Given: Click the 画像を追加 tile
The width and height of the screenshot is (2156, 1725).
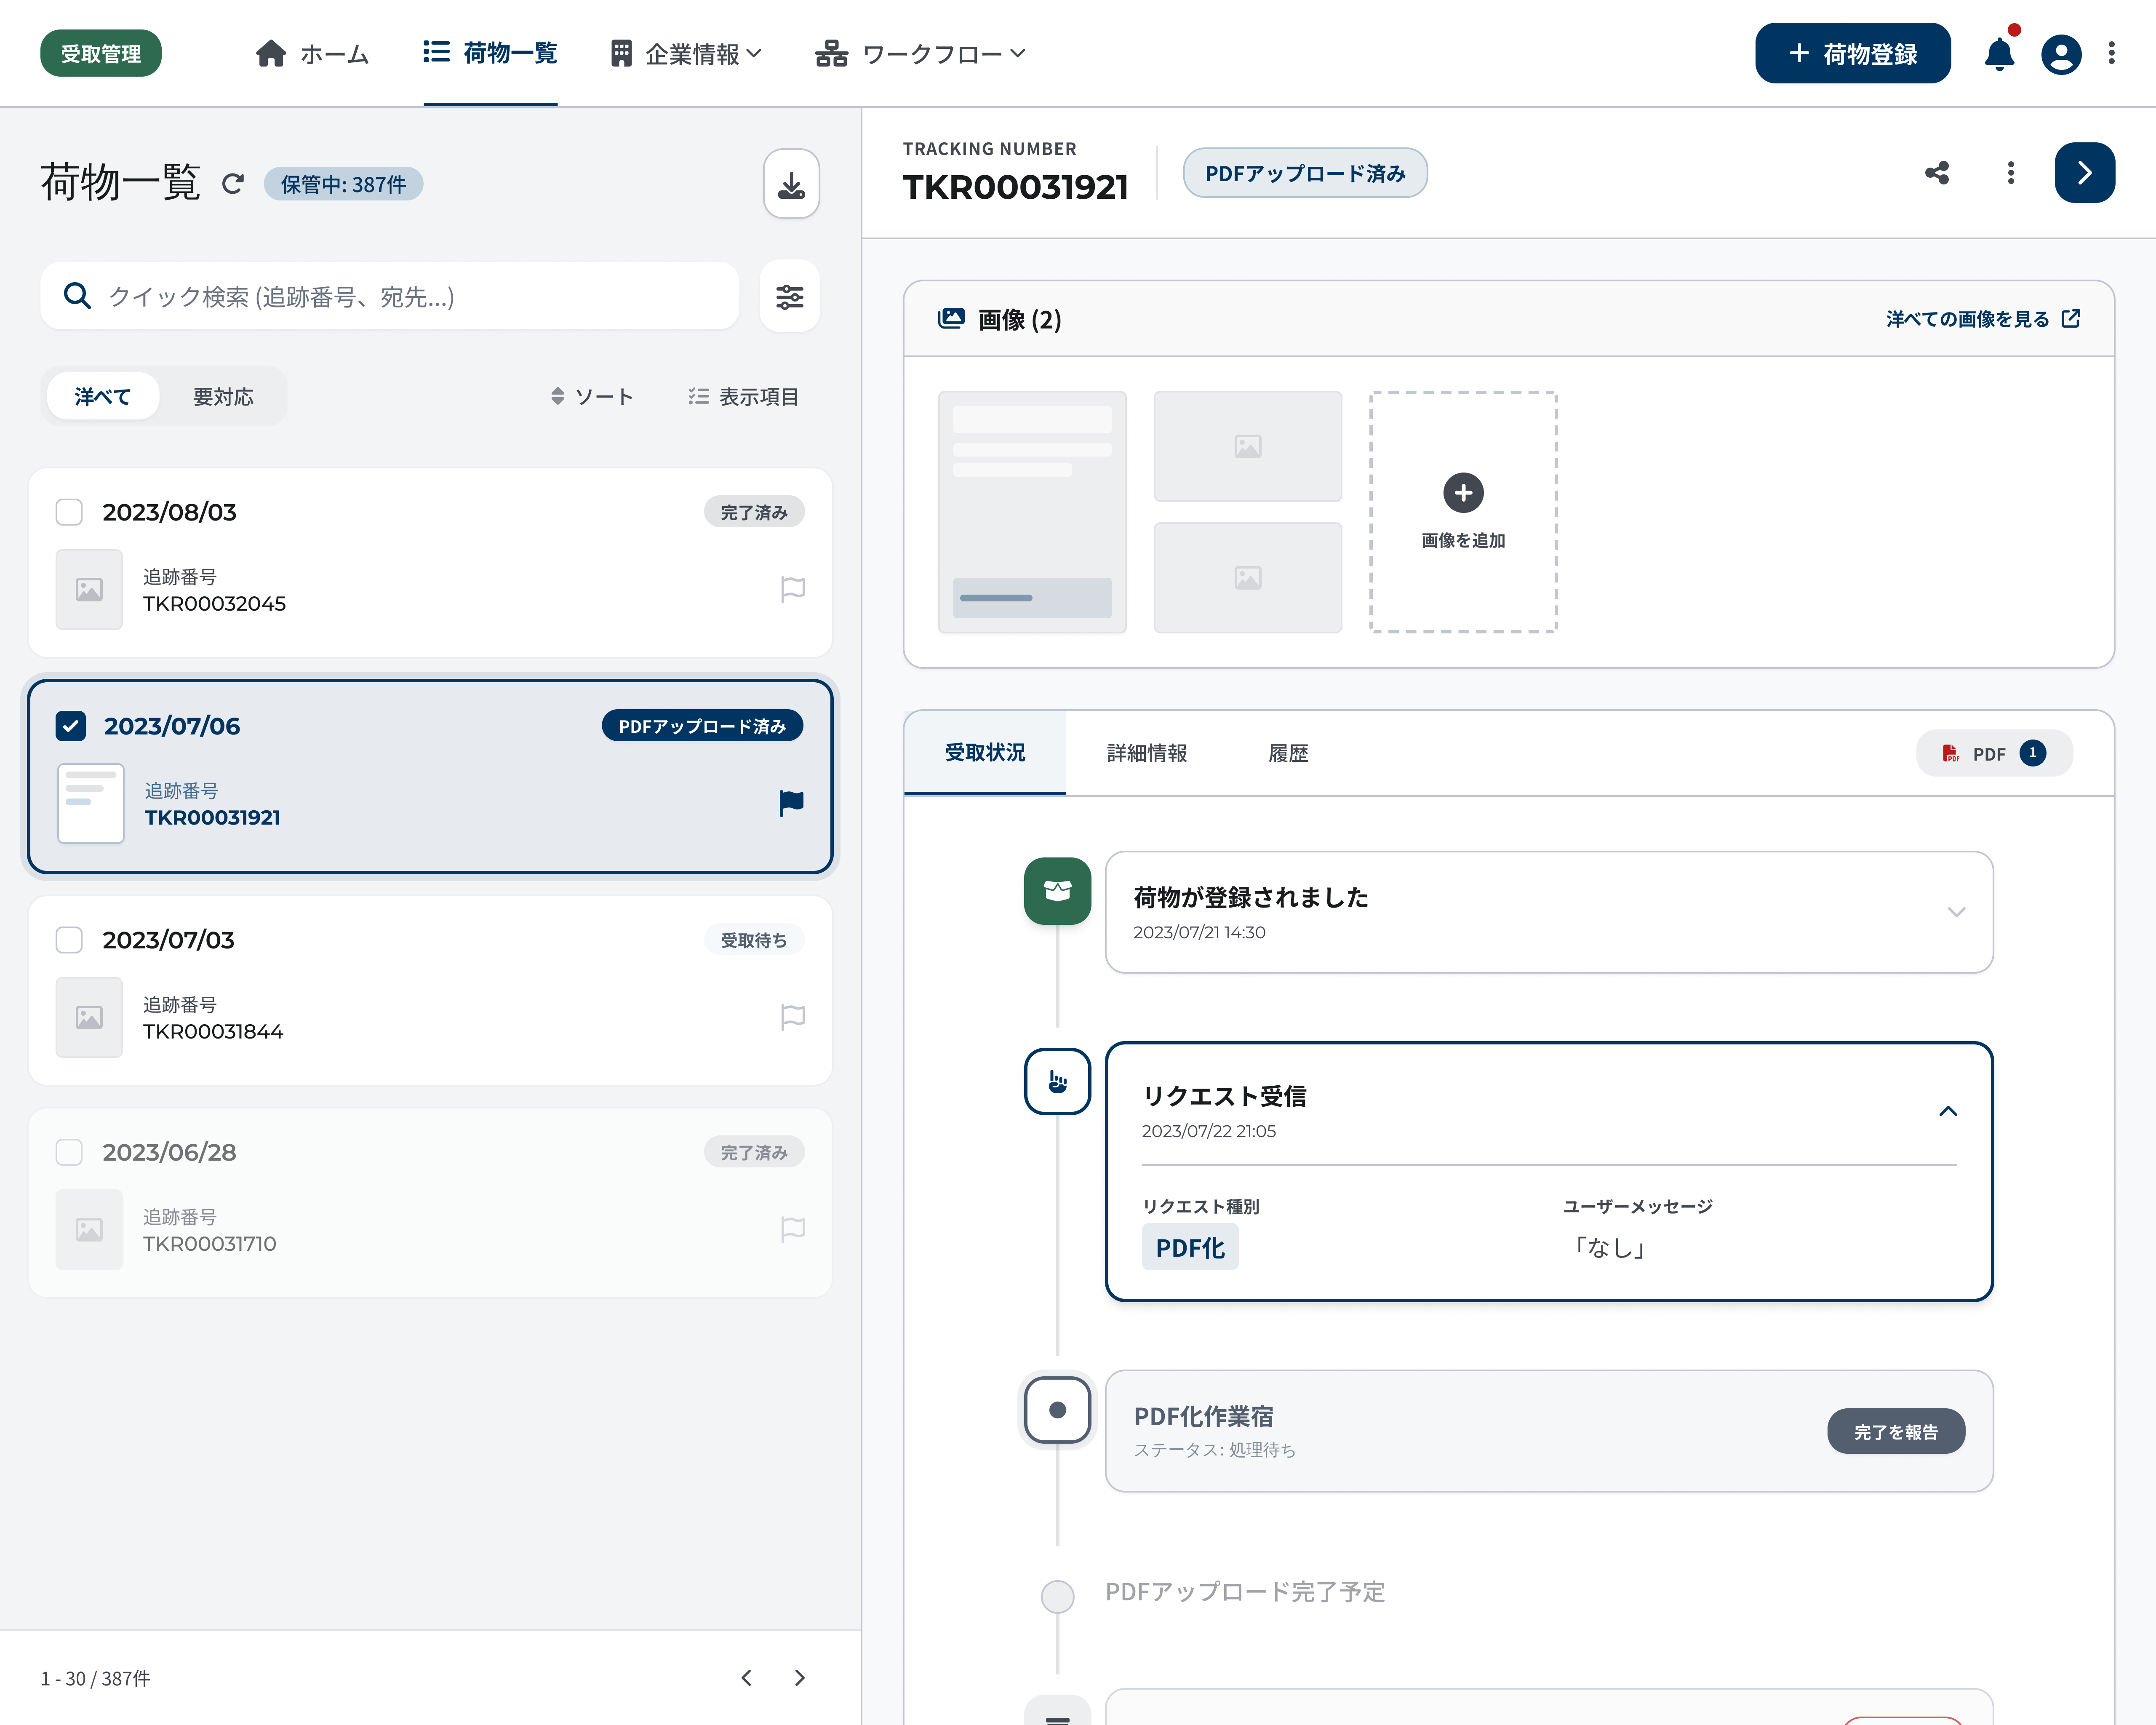Looking at the screenshot, I should tap(1463, 512).
